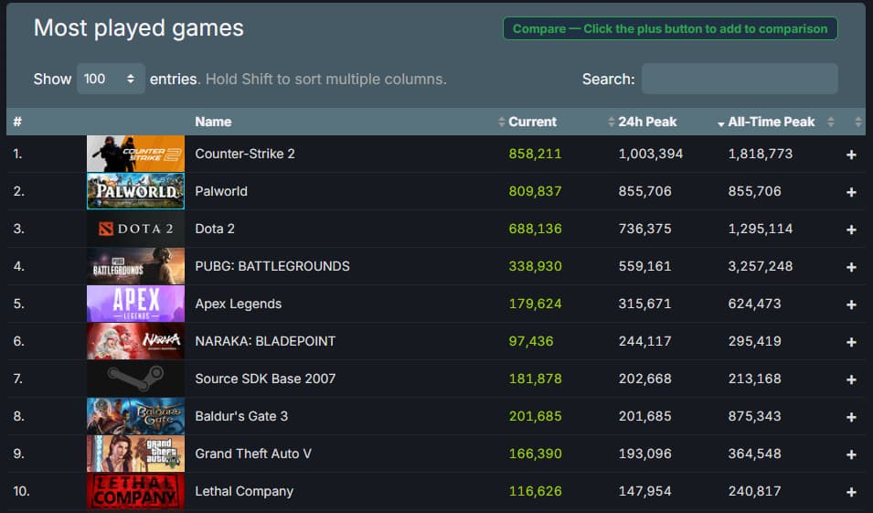
Task: Click Source SDK 24h peak 202,668
Action: click(x=644, y=379)
